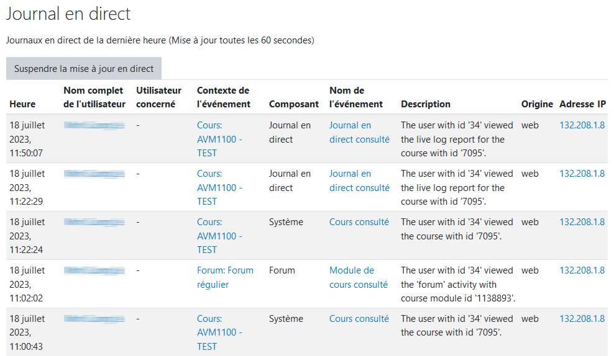Click description text in 11:50:07 row

[457, 139]
